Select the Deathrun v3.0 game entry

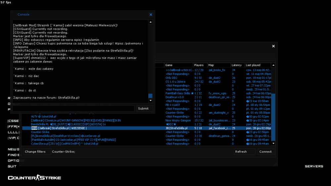click(x=174, y=97)
